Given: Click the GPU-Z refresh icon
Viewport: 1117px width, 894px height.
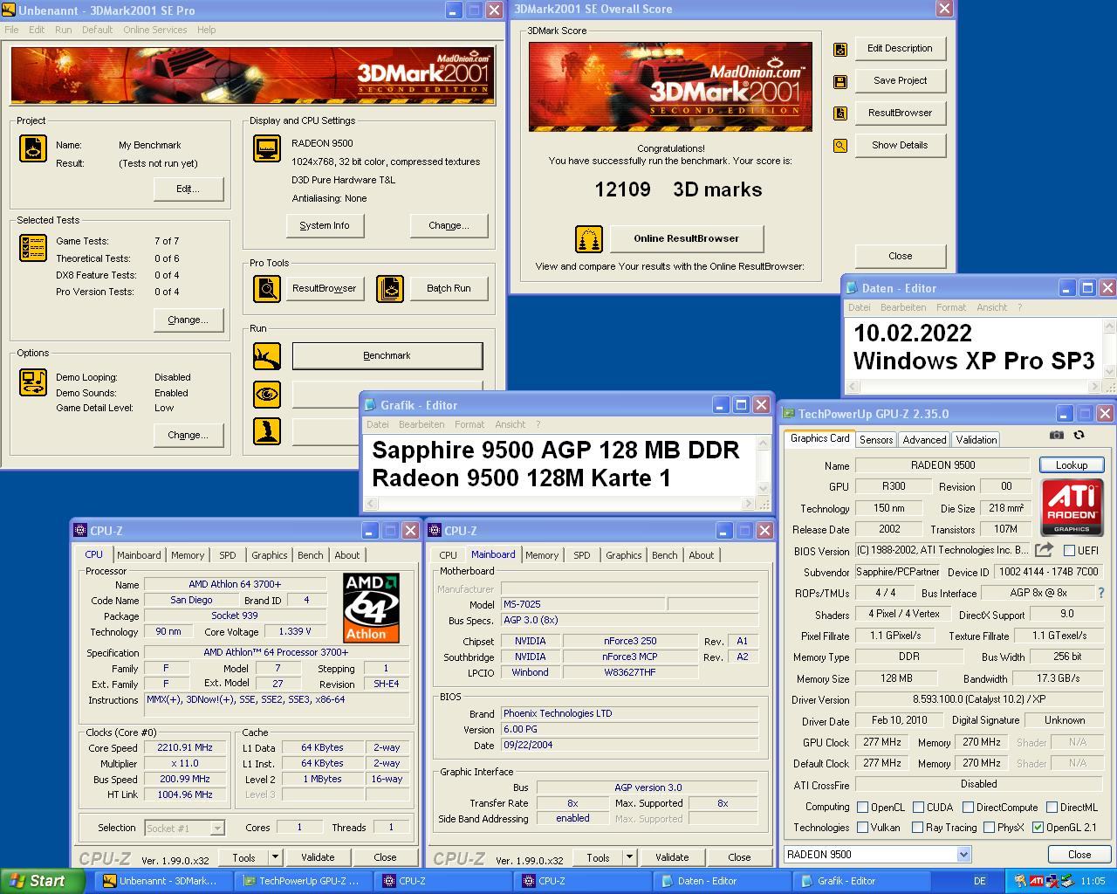Looking at the screenshot, I should 1079,435.
